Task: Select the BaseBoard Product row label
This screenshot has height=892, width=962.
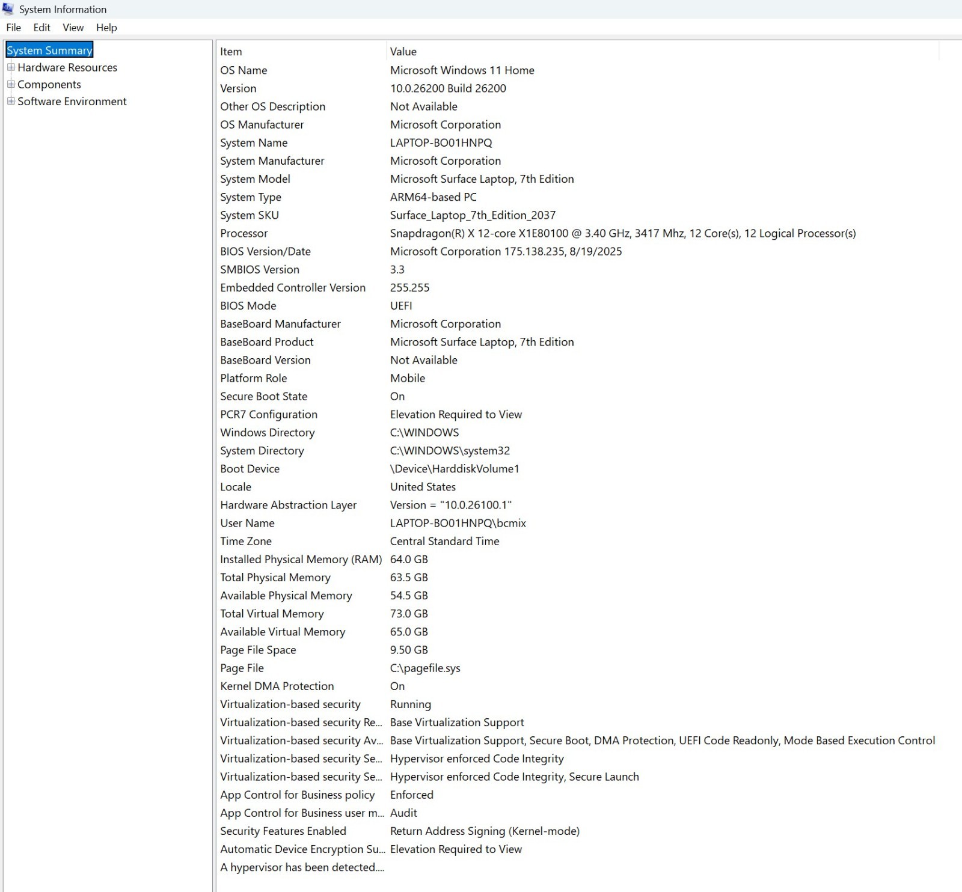Action: (267, 342)
